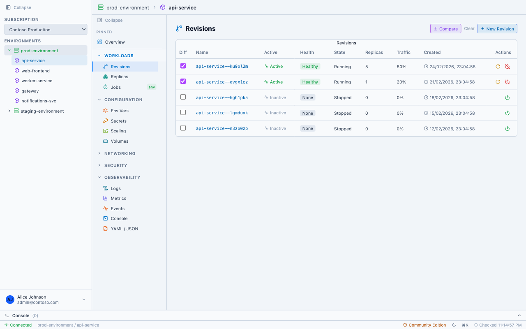Click the New Revision button
Viewport: 526px width, 329px height.
click(497, 28)
